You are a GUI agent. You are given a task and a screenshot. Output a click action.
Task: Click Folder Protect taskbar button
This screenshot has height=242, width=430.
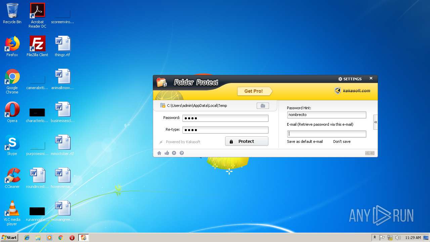point(83,238)
